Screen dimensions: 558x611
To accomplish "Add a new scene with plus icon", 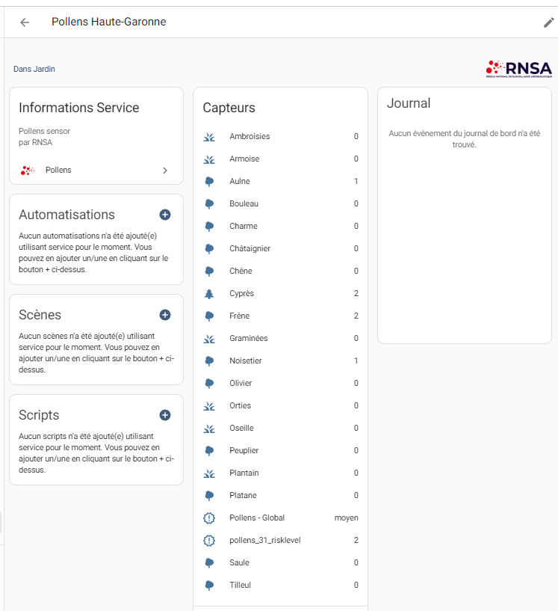I will [x=165, y=315].
